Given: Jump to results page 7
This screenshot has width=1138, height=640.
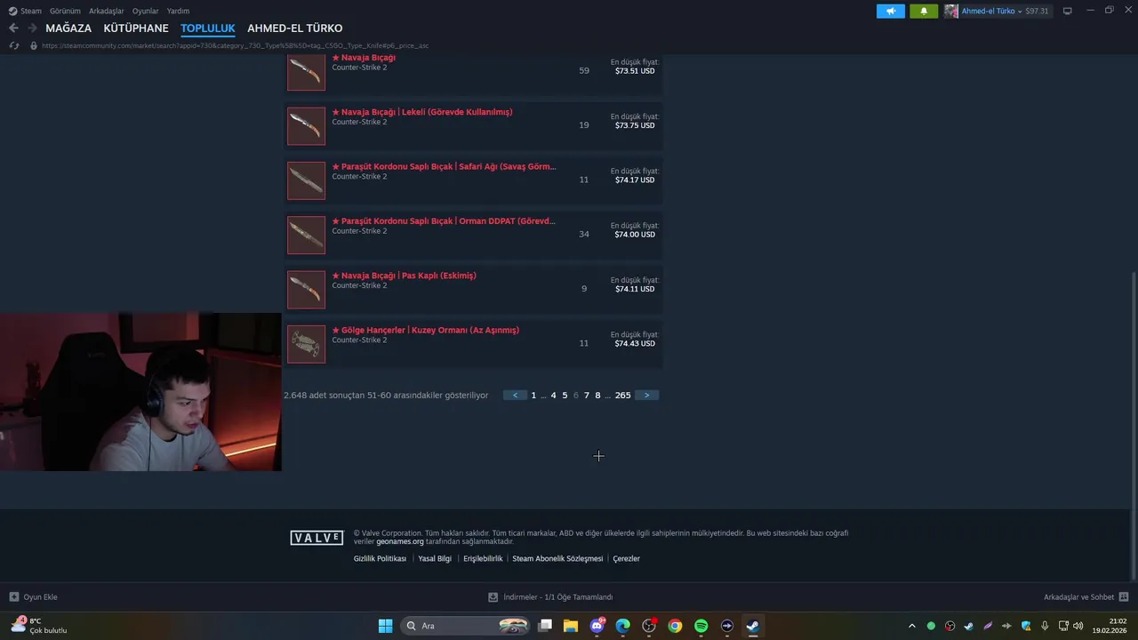Looking at the screenshot, I should tap(587, 396).
